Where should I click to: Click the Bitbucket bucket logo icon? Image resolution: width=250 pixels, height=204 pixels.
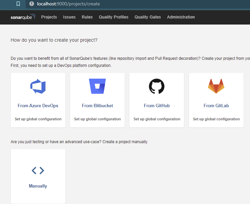97,86
